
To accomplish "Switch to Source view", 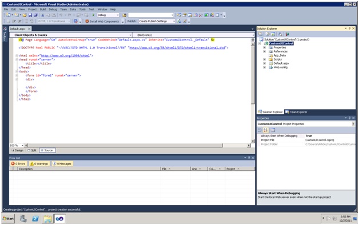I will click(x=47, y=150).
